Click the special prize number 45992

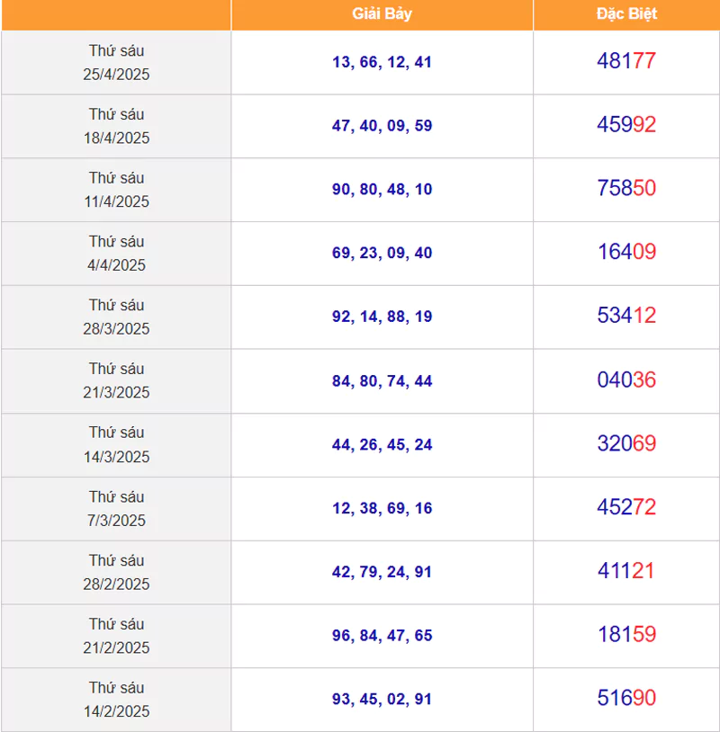626,125
